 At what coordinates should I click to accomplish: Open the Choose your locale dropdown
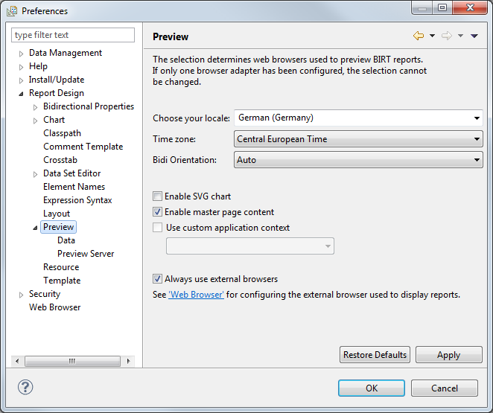(477, 118)
